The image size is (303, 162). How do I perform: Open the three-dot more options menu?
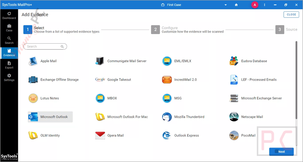coord(264,5)
